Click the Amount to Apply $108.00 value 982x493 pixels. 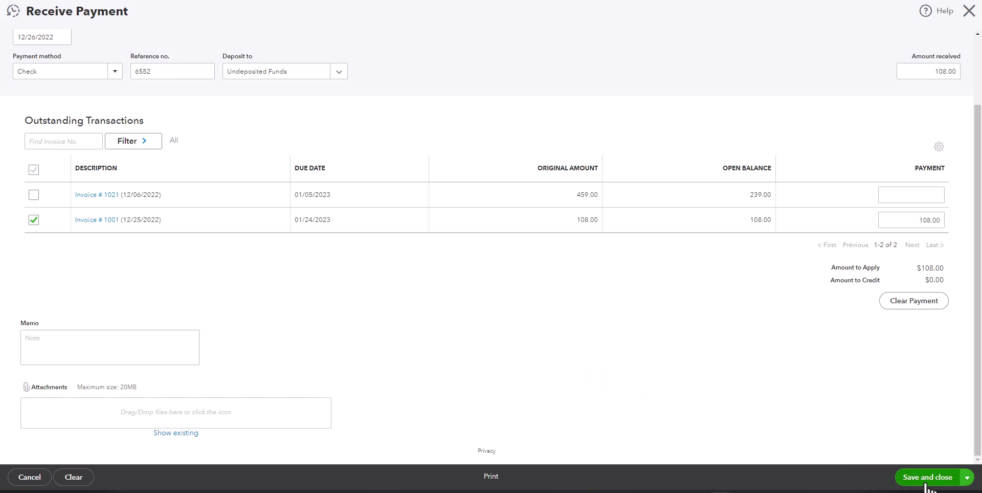[930, 268]
